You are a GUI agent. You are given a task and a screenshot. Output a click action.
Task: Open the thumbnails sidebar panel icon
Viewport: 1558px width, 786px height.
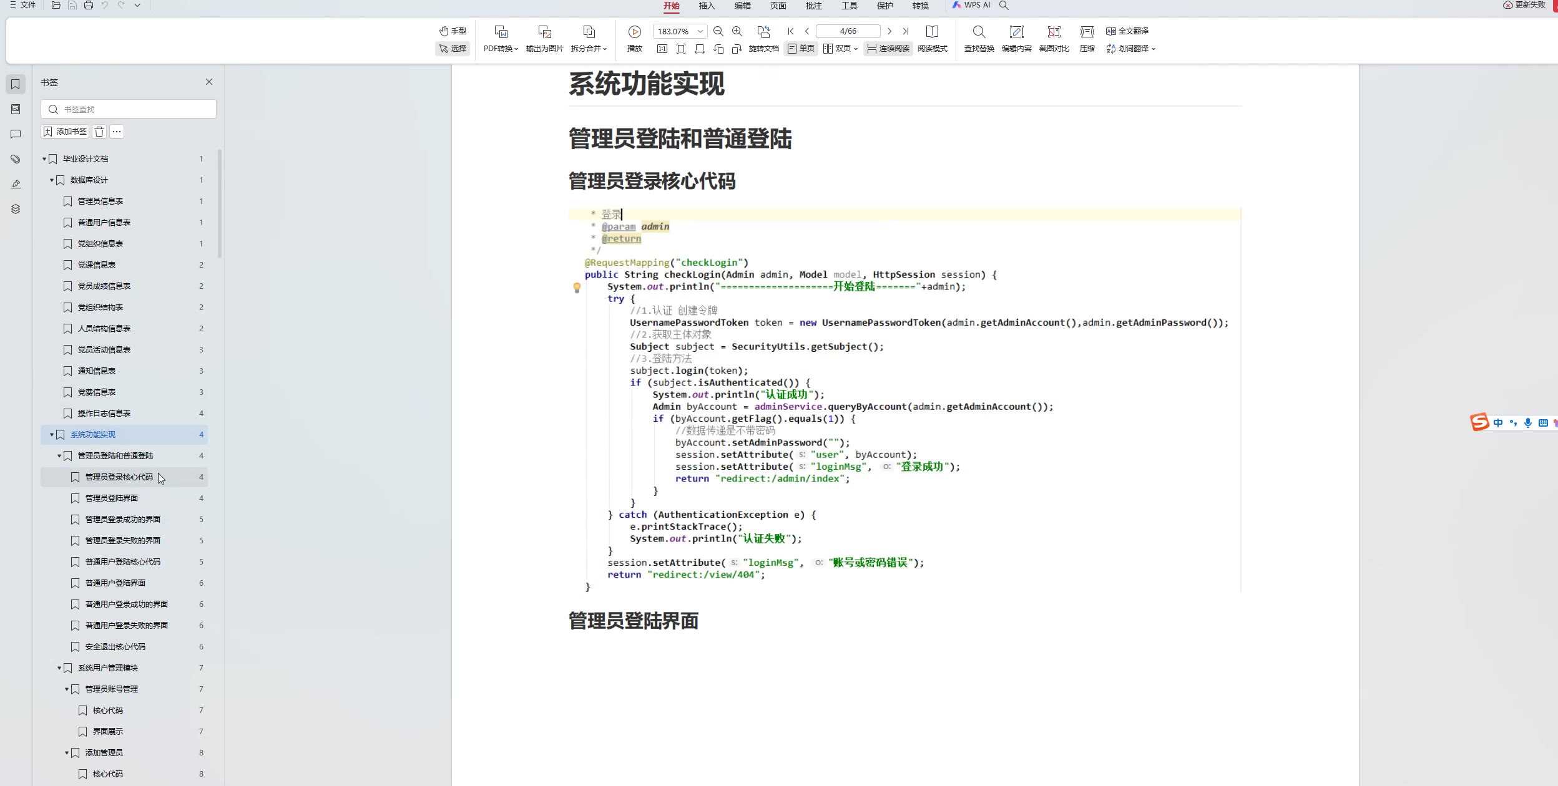point(16,109)
